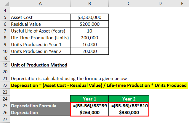Viewport: 189px width, 123px height.
Task: Click the 'Asset Cost' label cell
Action: 40,17
